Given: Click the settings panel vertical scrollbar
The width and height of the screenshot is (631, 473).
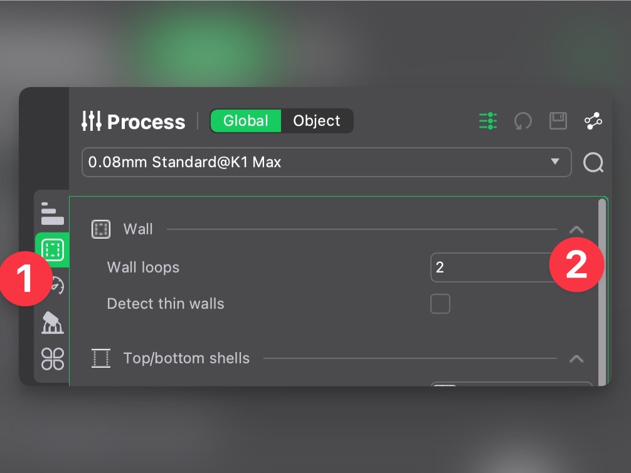Looking at the screenshot, I should [602, 288].
